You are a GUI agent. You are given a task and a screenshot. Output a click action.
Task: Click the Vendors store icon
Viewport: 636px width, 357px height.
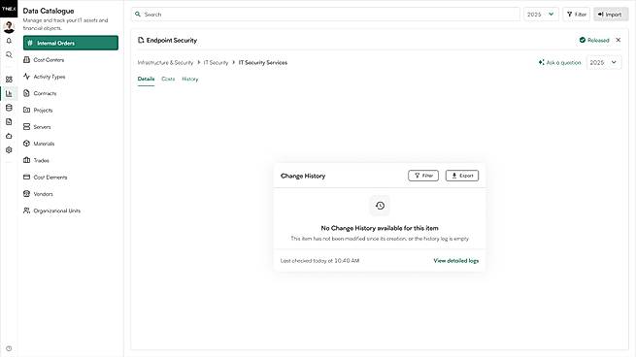click(27, 194)
